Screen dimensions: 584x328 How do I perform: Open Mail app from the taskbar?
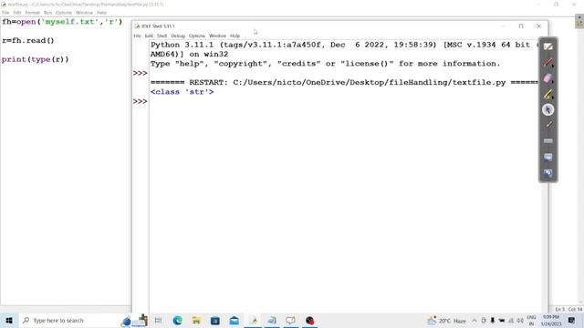click(234, 320)
